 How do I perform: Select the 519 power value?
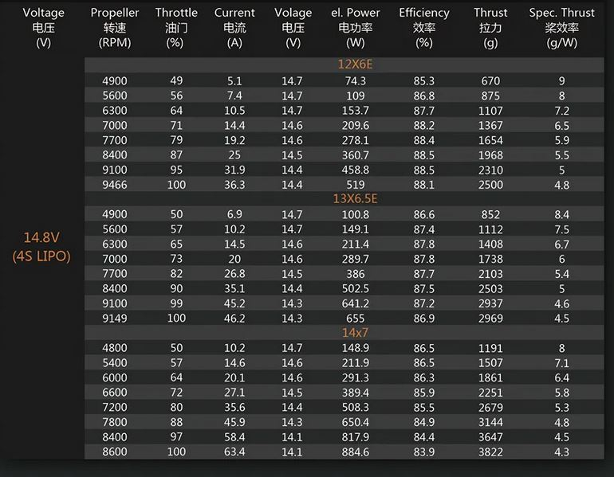355,185
